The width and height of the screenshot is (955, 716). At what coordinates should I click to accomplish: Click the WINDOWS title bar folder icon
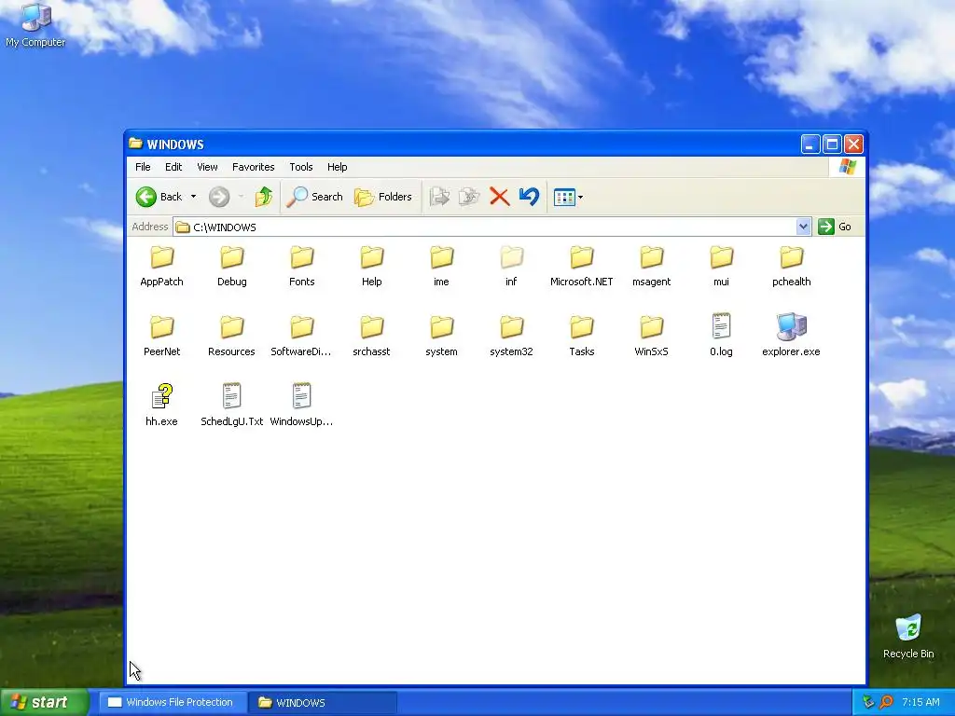pos(135,144)
